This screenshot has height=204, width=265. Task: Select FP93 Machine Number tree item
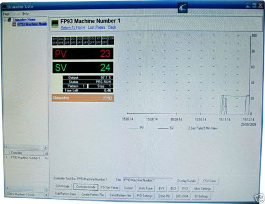pyautogui.click(x=32, y=24)
